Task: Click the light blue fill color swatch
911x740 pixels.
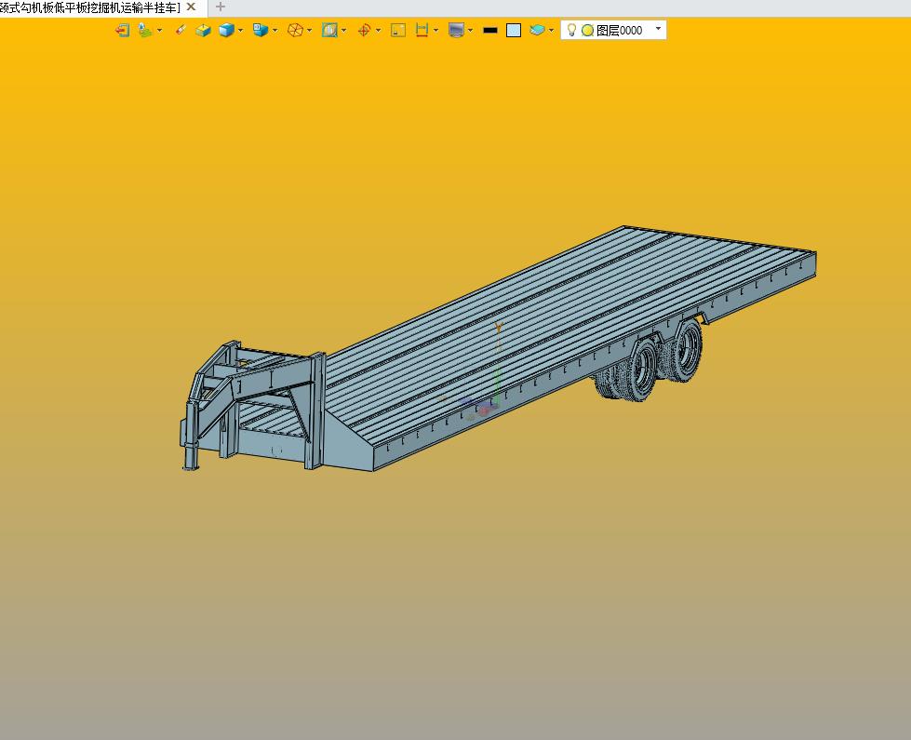Action: 514,30
